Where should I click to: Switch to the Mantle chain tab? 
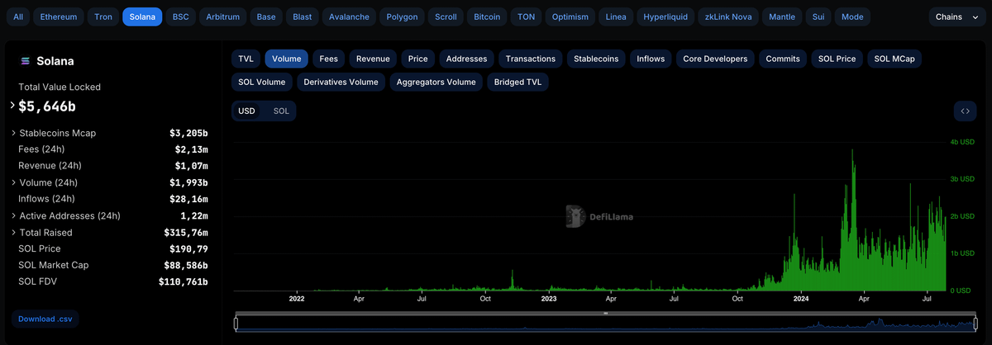point(782,17)
